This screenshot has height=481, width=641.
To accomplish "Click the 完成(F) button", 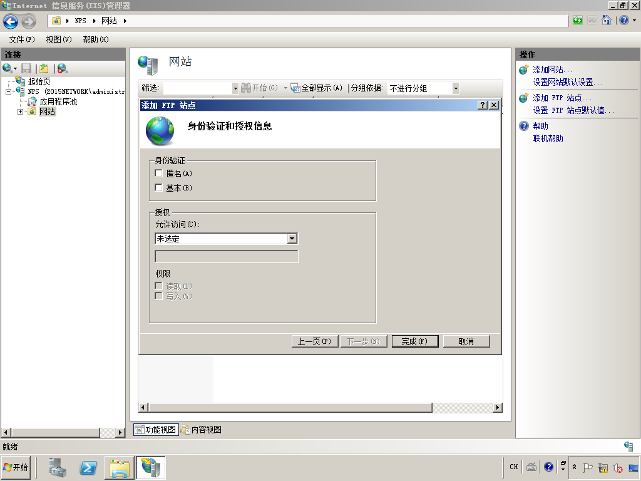I will pyautogui.click(x=415, y=341).
